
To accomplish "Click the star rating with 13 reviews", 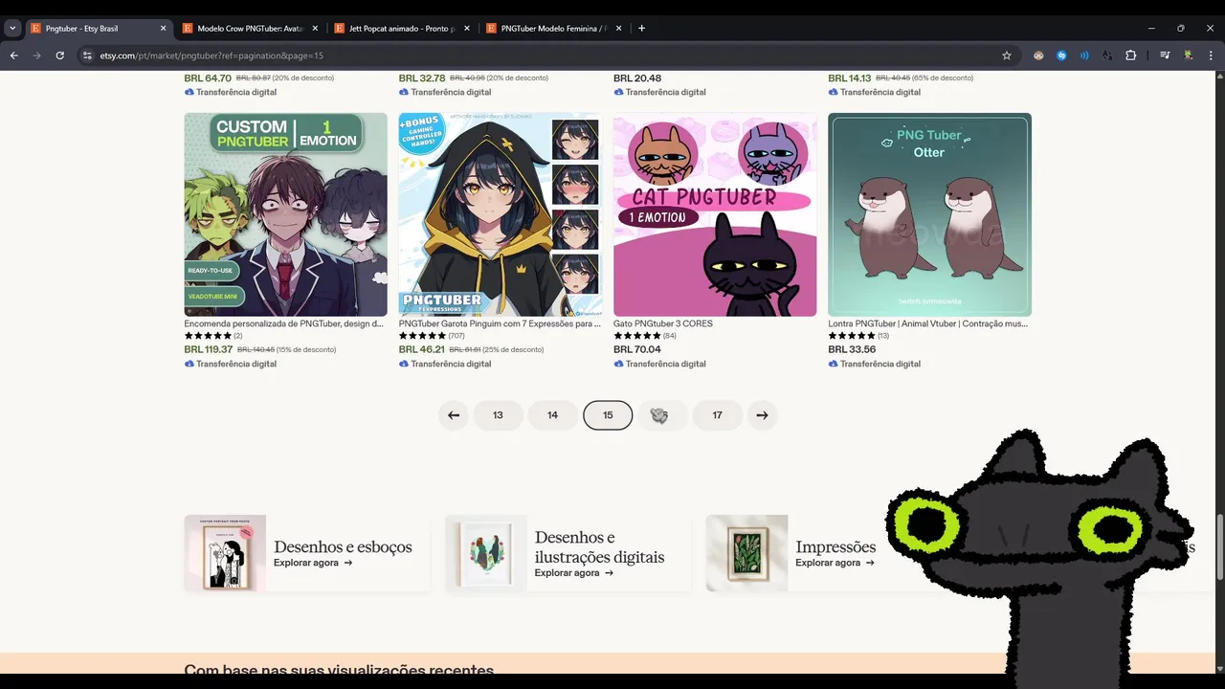I will pyautogui.click(x=858, y=336).
